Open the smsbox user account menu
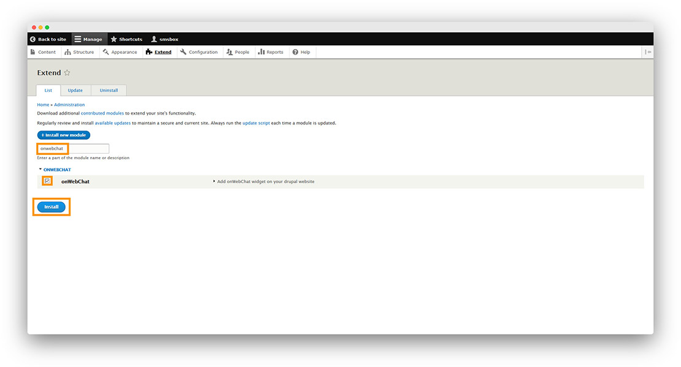This screenshot has width=681, height=367. [164, 39]
